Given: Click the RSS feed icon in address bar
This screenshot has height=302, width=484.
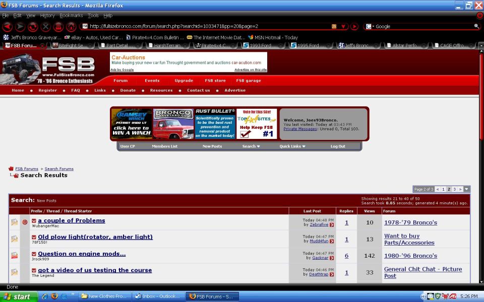Looking at the screenshot, I should click(x=334, y=27).
